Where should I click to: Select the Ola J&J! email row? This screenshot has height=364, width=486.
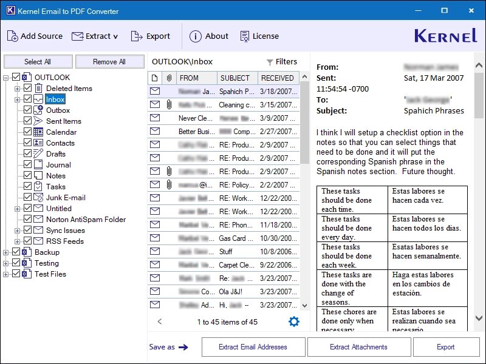point(224,291)
